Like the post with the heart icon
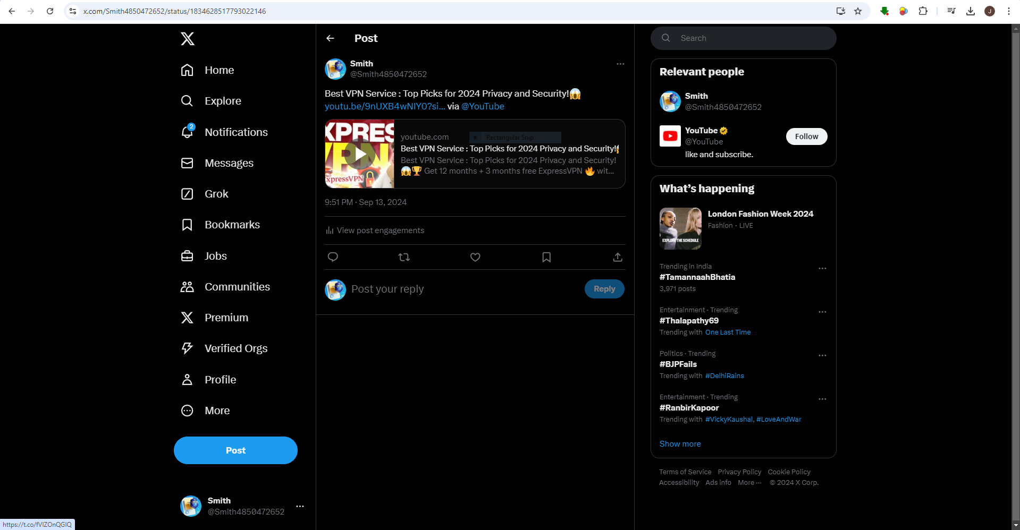Image resolution: width=1020 pixels, height=530 pixels. [x=475, y=257]
